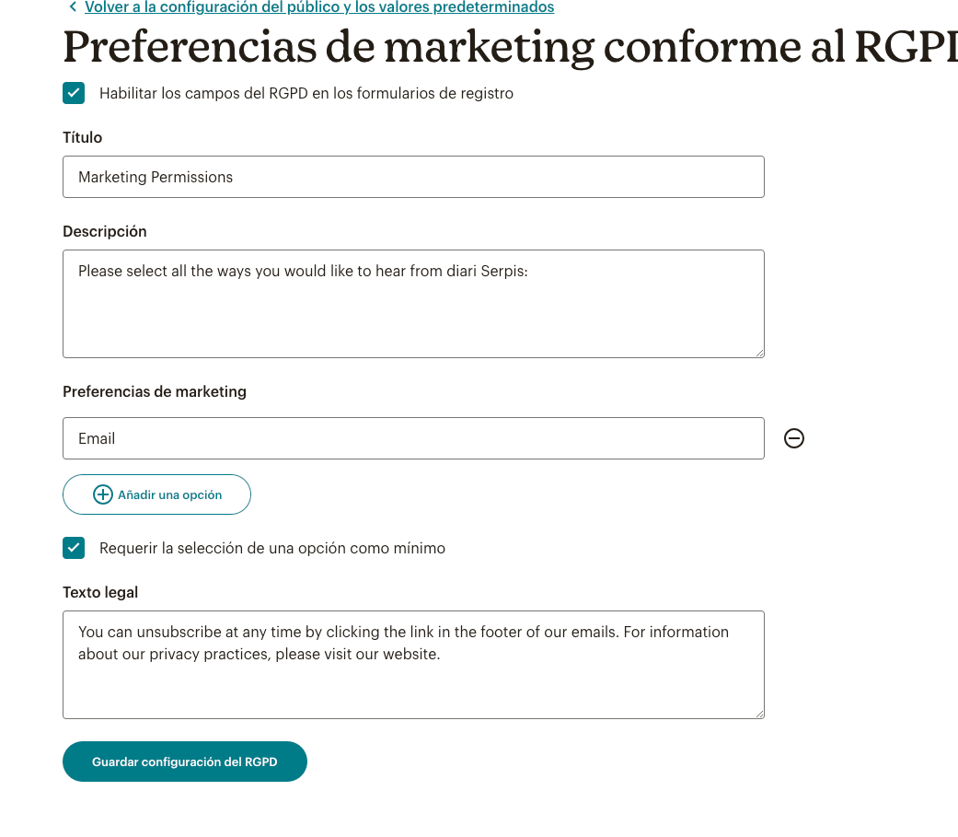The width and height of the screenshot is (958, 837).
Task: Click Guardar configuración del RGPD button
Action: (184, 761)
